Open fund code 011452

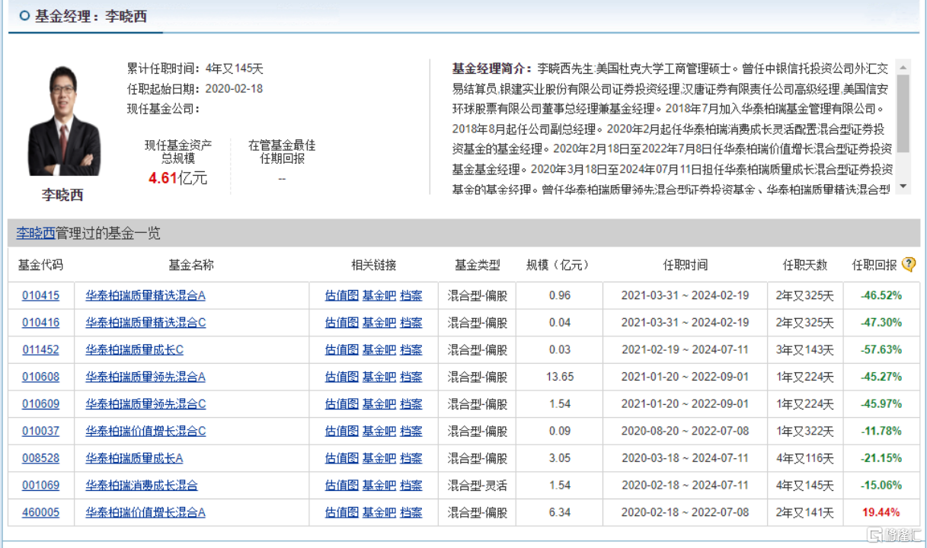pyautogui.click(x=40, y=350)
